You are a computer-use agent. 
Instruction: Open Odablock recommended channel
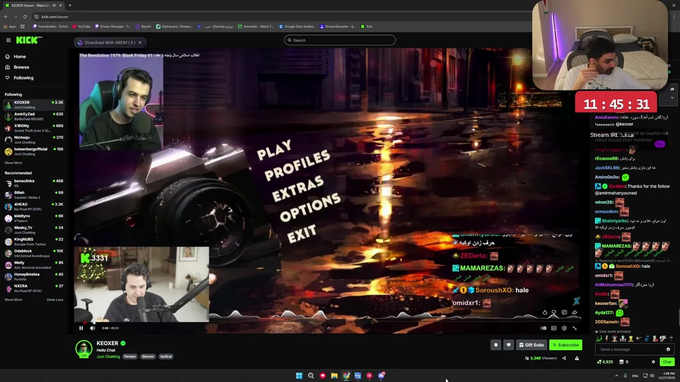click(x=34, y=253)
